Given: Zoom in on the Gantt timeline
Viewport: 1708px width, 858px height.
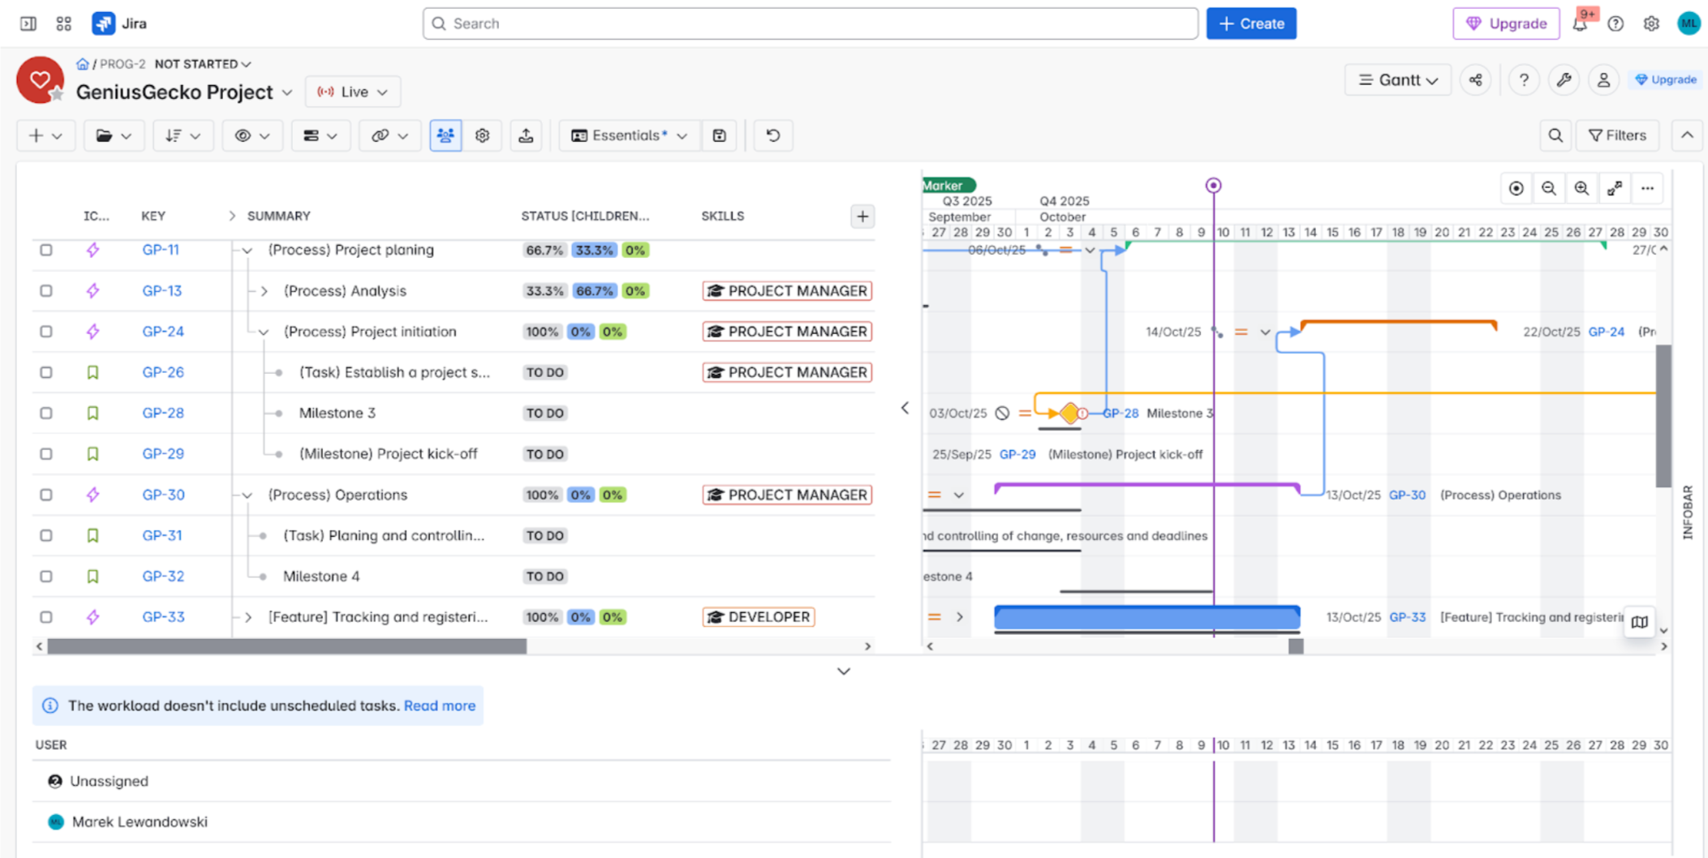Looking at the screenshot, I should coord(1581,188).
